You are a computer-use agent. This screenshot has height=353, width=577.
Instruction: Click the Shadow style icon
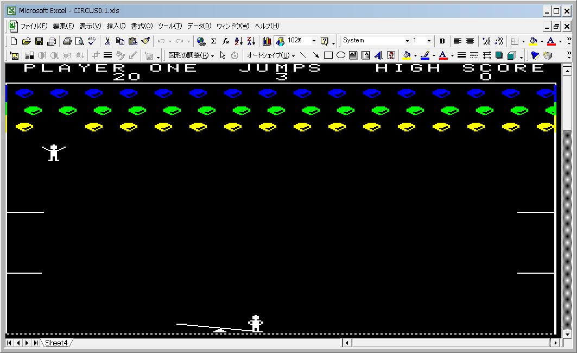499,55
